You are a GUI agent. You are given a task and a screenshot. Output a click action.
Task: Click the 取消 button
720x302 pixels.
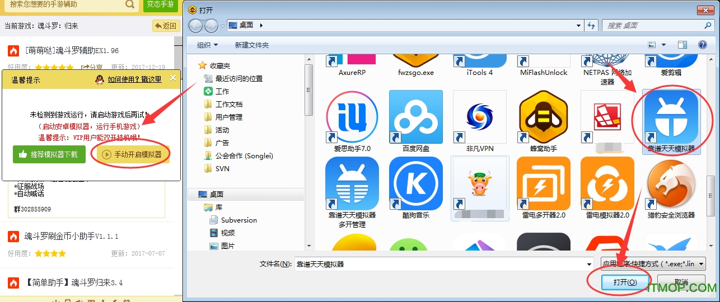point(681,282)
